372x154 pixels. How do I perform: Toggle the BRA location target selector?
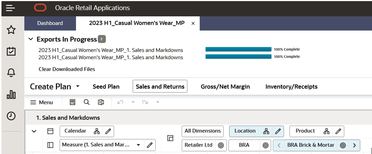click(x=266, y=145)
